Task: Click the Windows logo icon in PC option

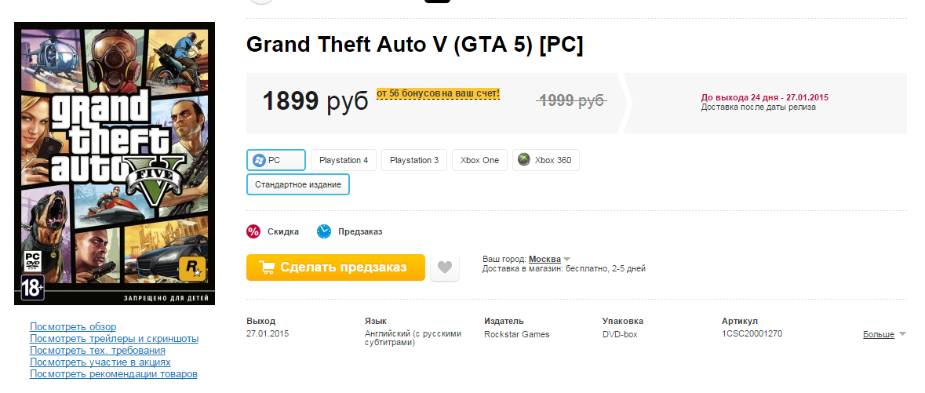Action: click(258, 160)
